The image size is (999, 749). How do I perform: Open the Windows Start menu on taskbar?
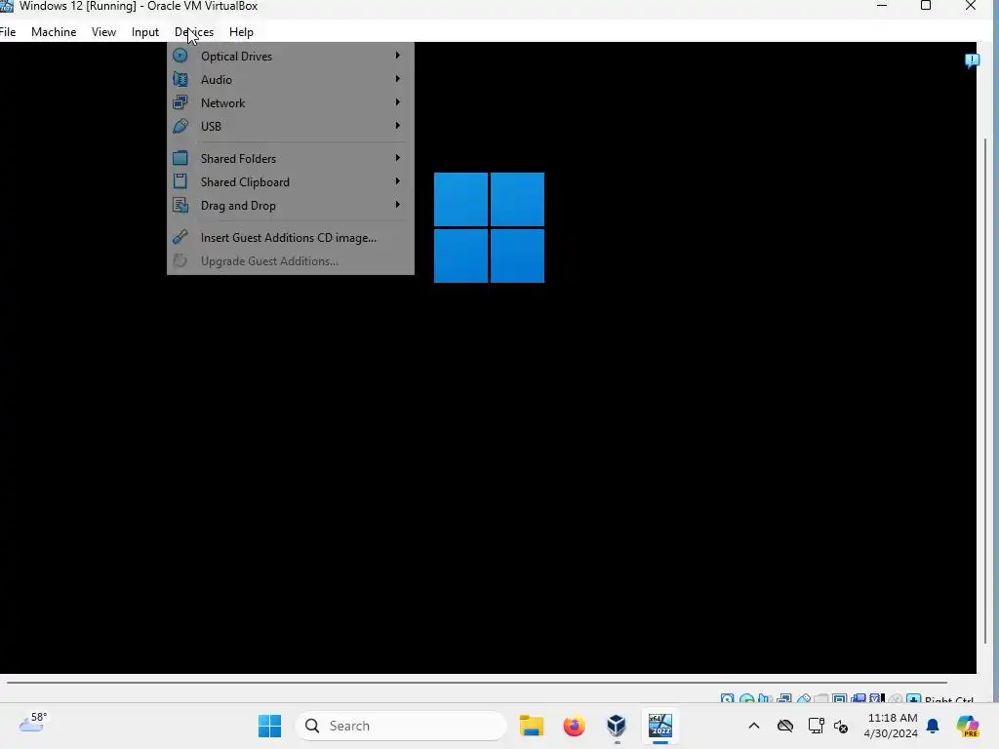[269, 726]
